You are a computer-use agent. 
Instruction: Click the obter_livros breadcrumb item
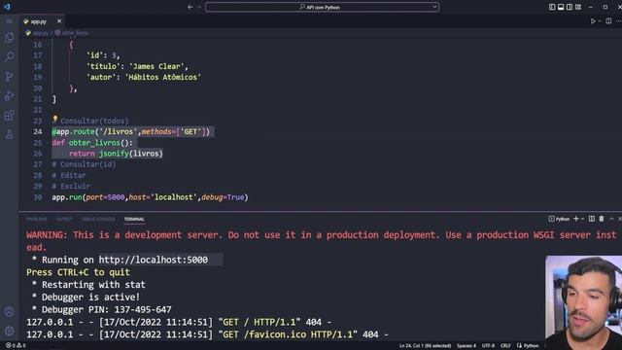point(72,33)
